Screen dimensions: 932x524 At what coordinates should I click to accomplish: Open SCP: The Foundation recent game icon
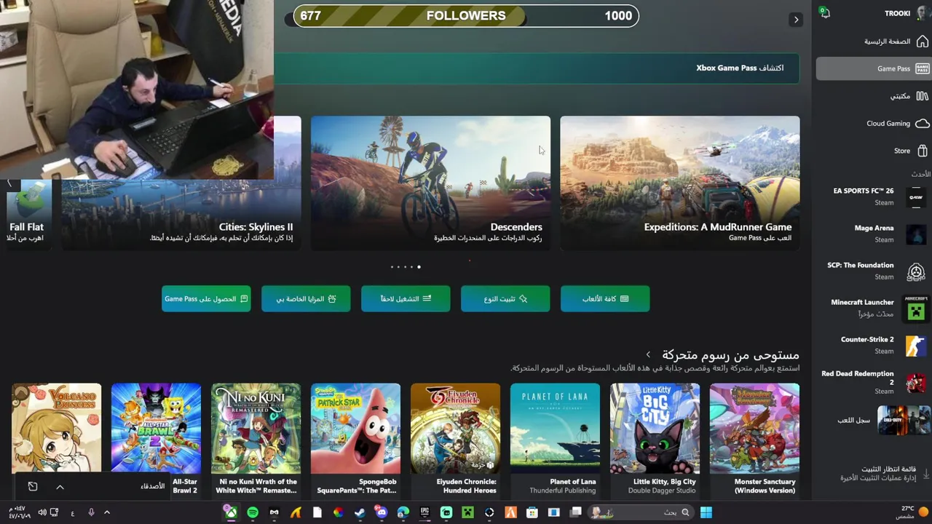point(916,271)
